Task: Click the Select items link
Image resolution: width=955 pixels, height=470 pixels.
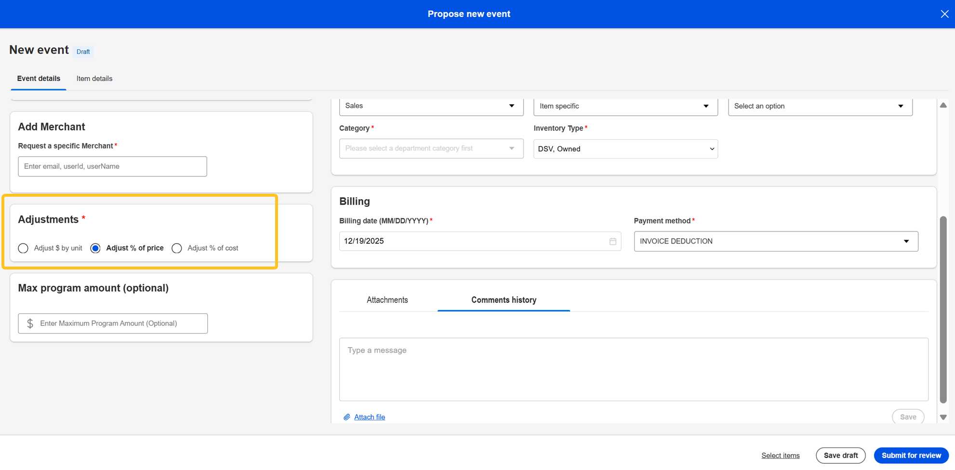Action: (780, 456)
